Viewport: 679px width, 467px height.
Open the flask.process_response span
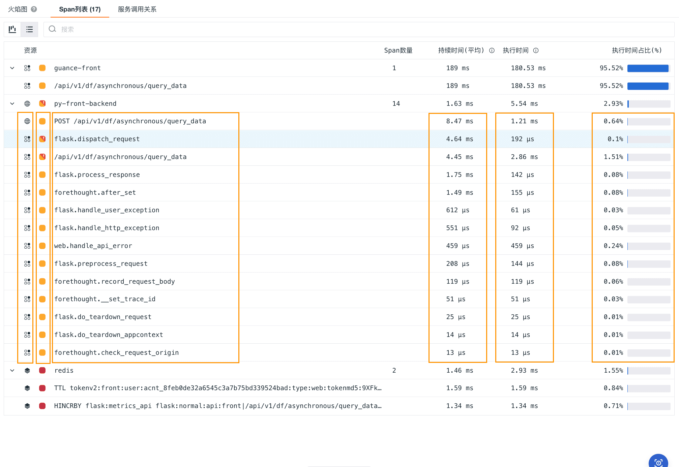click(97, 175)
